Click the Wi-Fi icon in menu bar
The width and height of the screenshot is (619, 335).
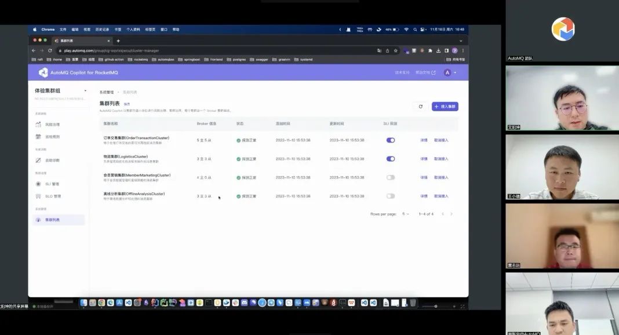[406, 30]
